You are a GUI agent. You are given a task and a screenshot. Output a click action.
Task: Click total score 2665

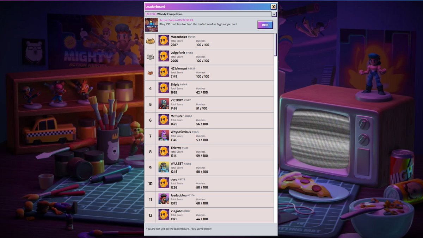tap(174, 61)
